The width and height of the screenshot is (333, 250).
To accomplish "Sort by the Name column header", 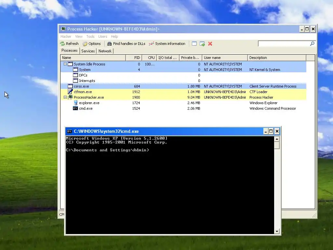I will click(93, 58).
